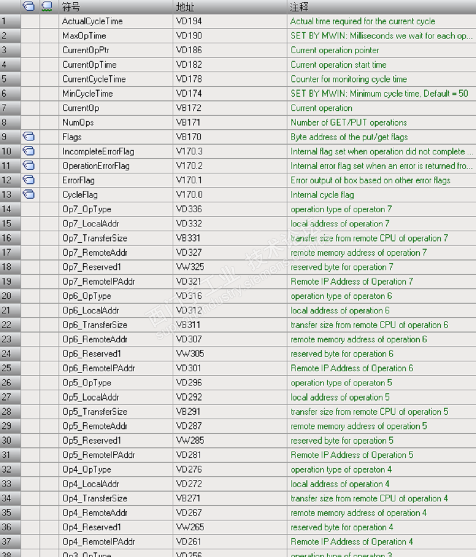Sort by the 符号 column header
This screenshot has height=557, width=476.
pyautogui.click(x=116, y=7)
